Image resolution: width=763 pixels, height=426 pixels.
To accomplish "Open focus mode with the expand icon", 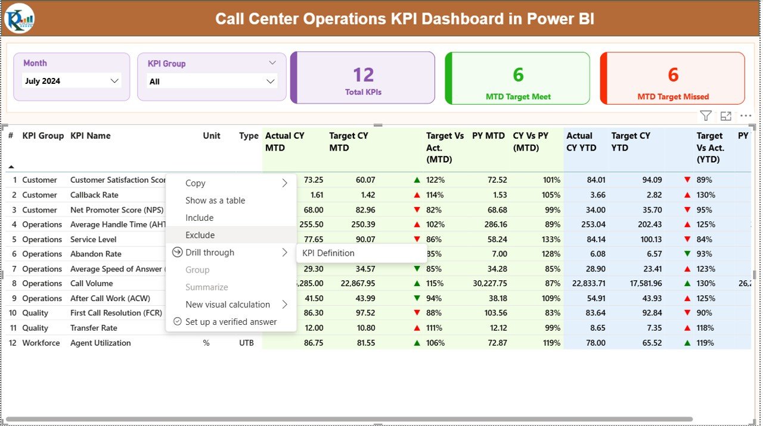I will (x=725, y=115).
